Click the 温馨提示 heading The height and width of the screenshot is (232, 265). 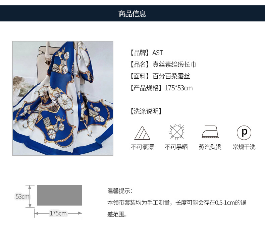tap(120, 191)
